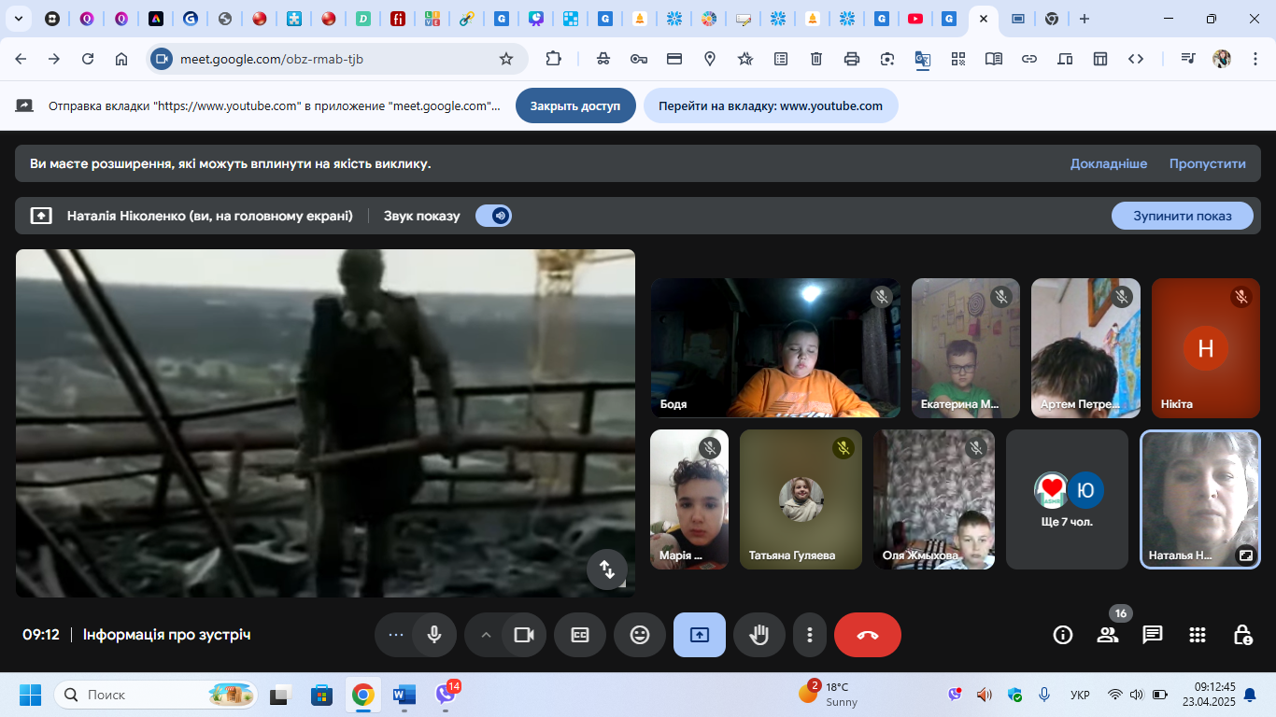Toggle the Звук показу switch
This screenshot has height=717, width=1276.
coord(493,216)
